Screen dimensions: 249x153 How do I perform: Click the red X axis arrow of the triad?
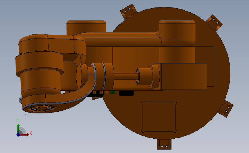[x=24, y=135]
